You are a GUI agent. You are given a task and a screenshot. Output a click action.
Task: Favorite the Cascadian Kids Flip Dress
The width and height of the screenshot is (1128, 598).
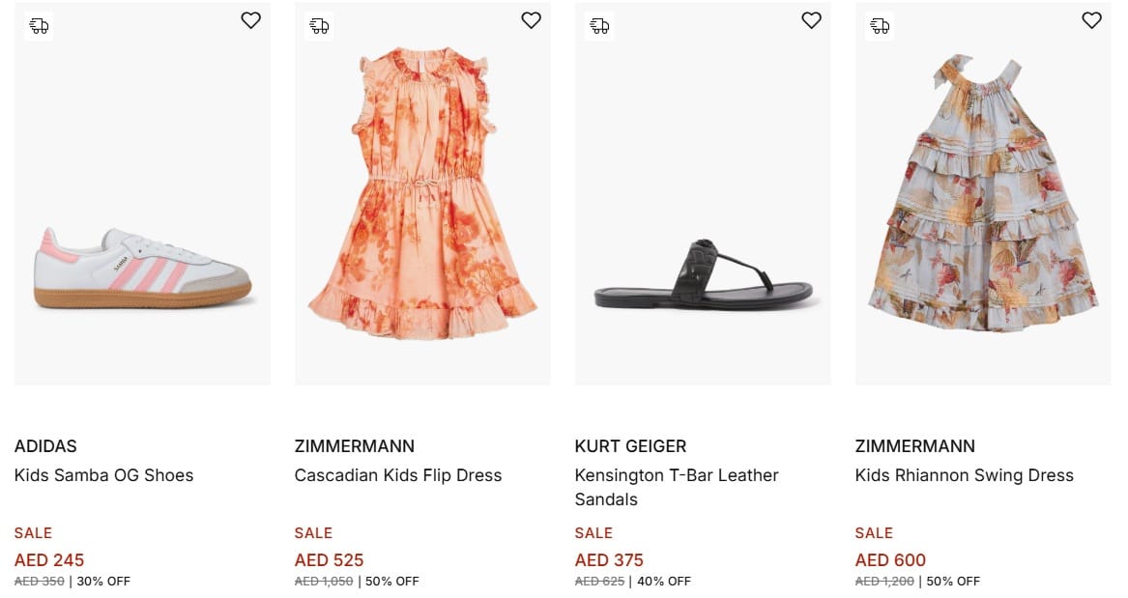click(531, 20)
